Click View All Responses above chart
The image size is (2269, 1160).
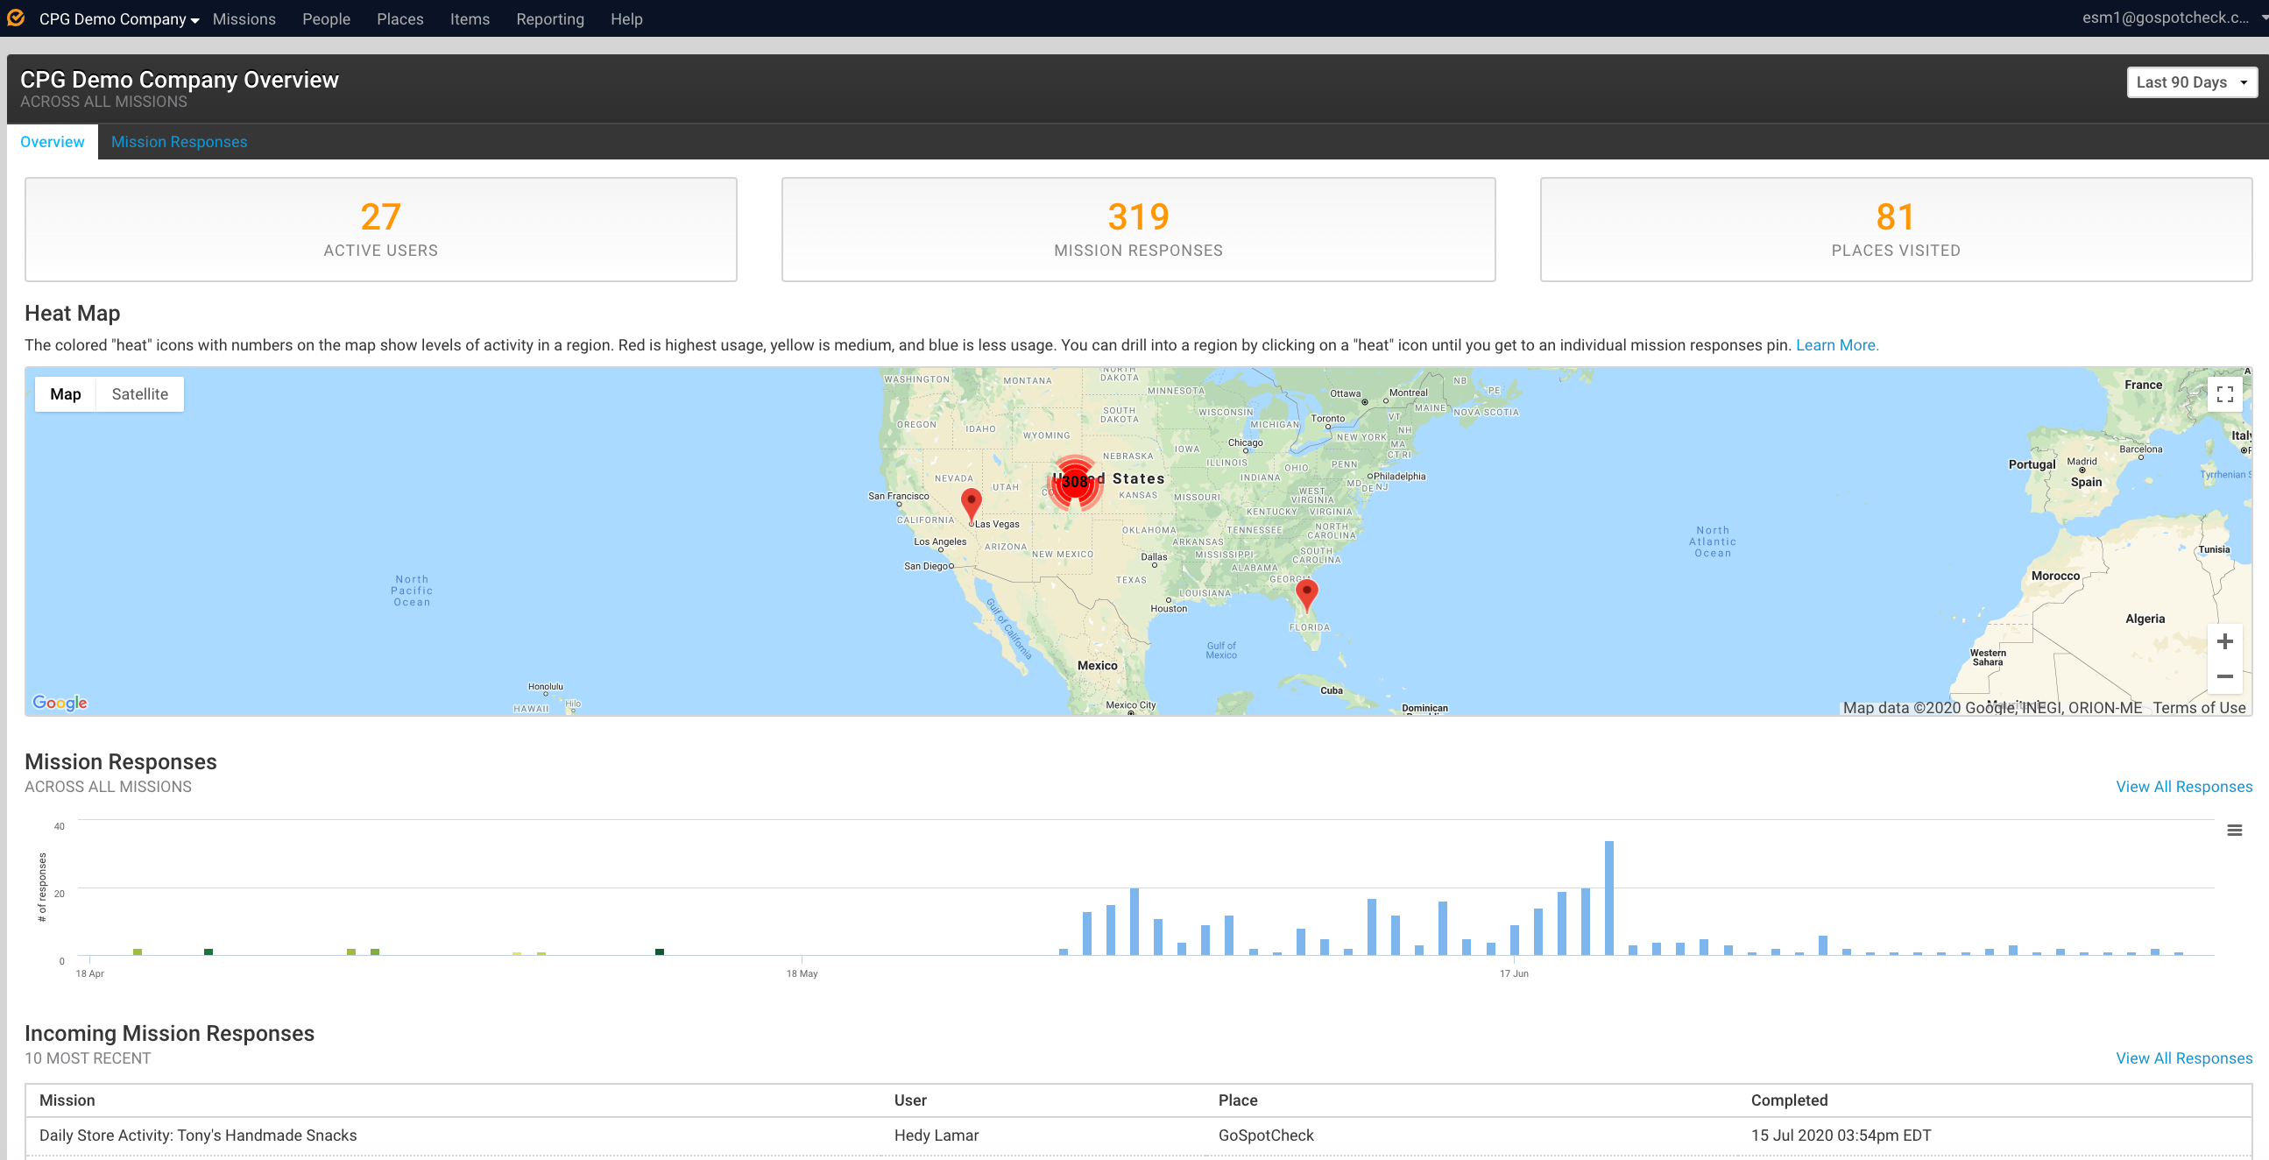click(x=2183, y=787)
